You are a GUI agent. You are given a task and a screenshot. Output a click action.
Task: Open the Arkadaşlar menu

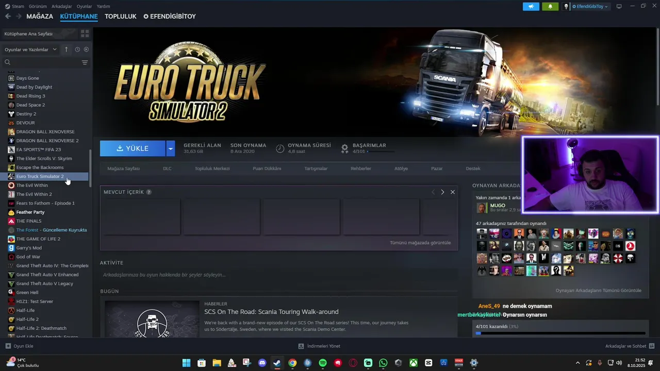(x=62, y=6)
